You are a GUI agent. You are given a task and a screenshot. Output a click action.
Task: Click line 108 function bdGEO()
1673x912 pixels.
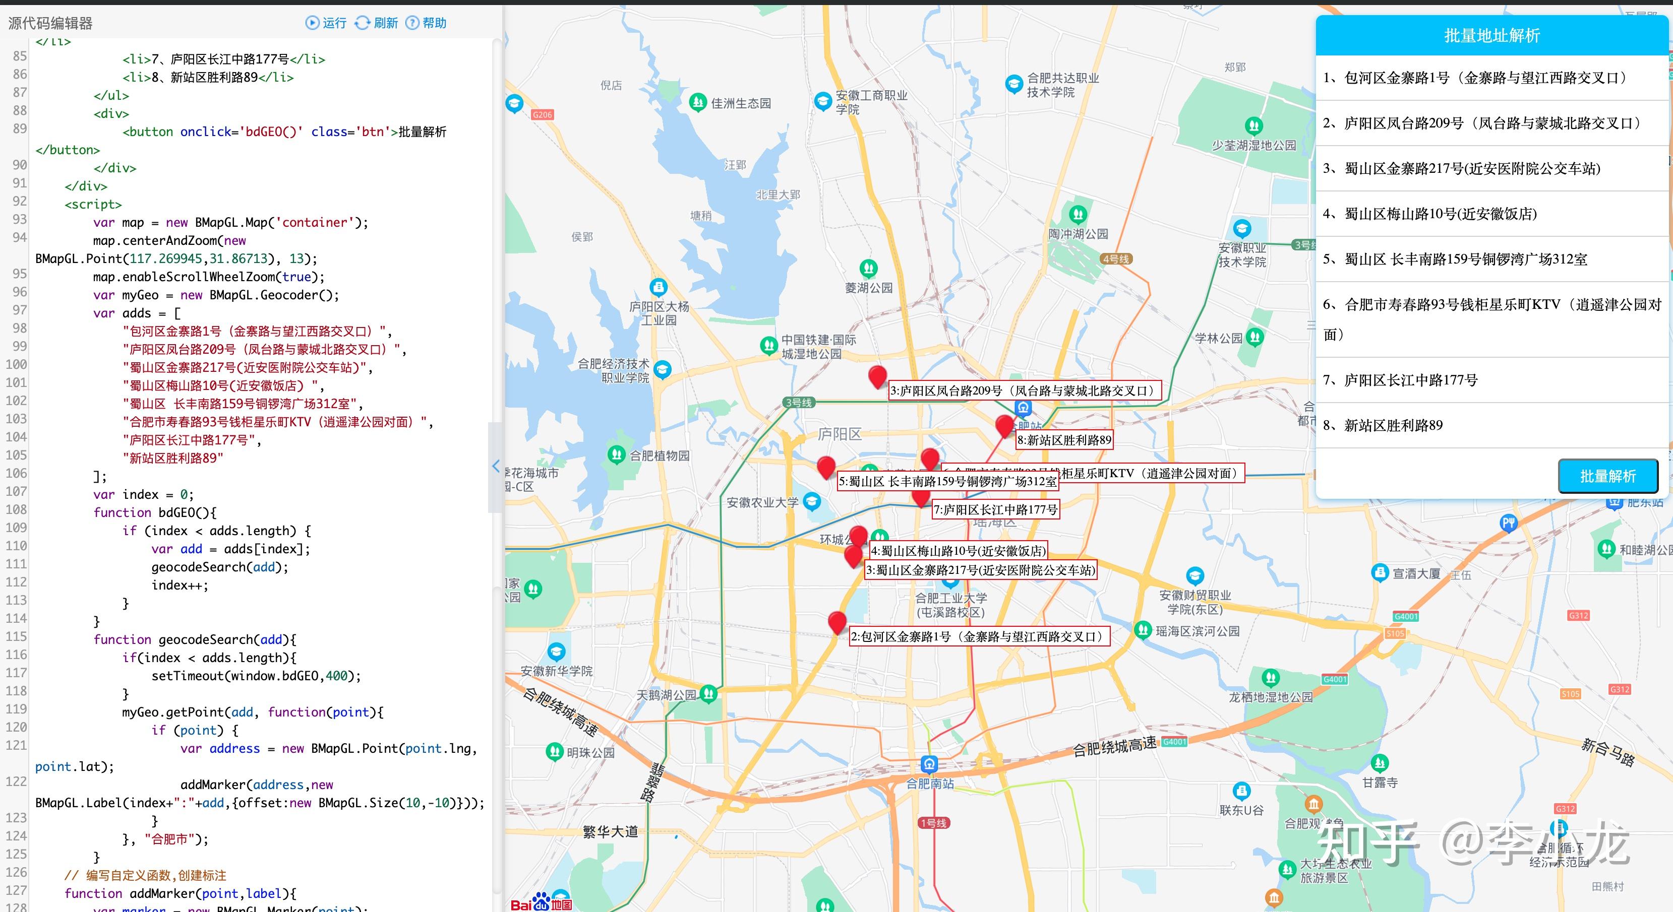click(155, 513)
